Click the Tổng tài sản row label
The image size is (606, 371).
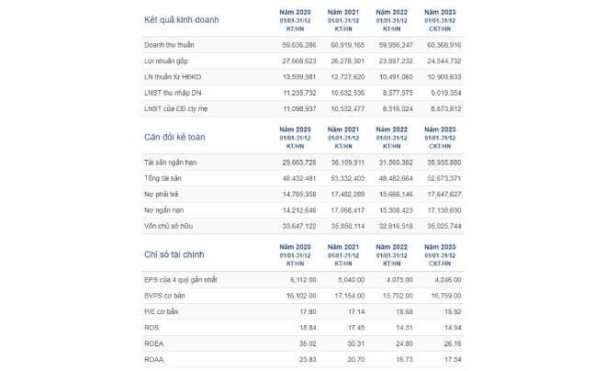click(x=163, y=178)
